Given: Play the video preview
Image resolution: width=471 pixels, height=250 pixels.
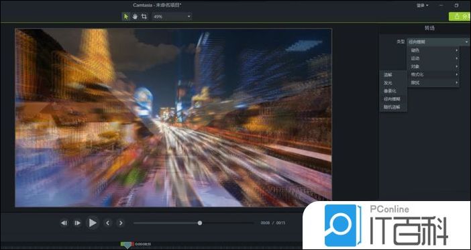Looking at the screenshot, I should [92, 223].
